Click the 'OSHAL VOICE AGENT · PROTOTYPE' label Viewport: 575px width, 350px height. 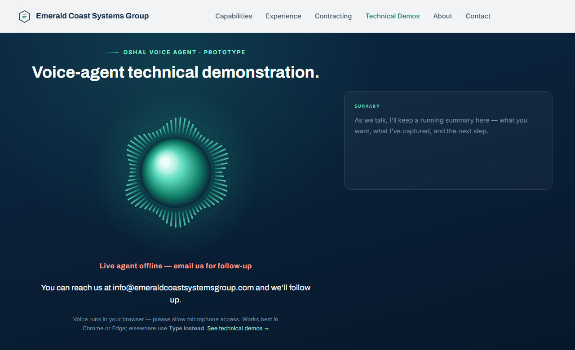tap(184, 52)
